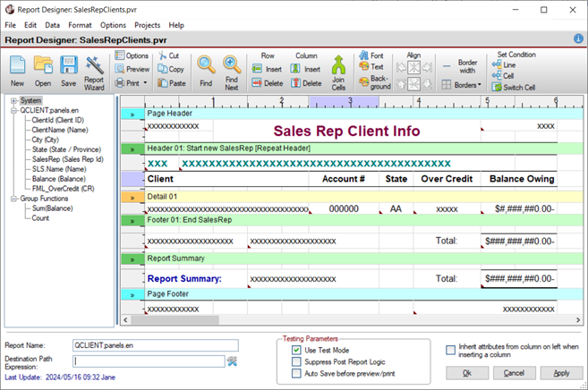The height and width of the screenshot is (390, 588).
Task: Launch the Report Wizard
Action: coord(94,65)
